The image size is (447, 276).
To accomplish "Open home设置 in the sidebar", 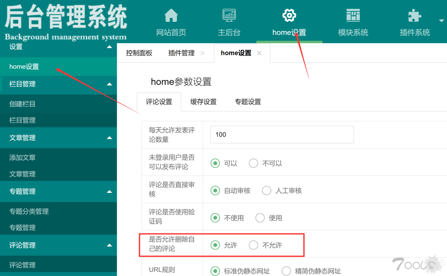I will pos(58,67).
